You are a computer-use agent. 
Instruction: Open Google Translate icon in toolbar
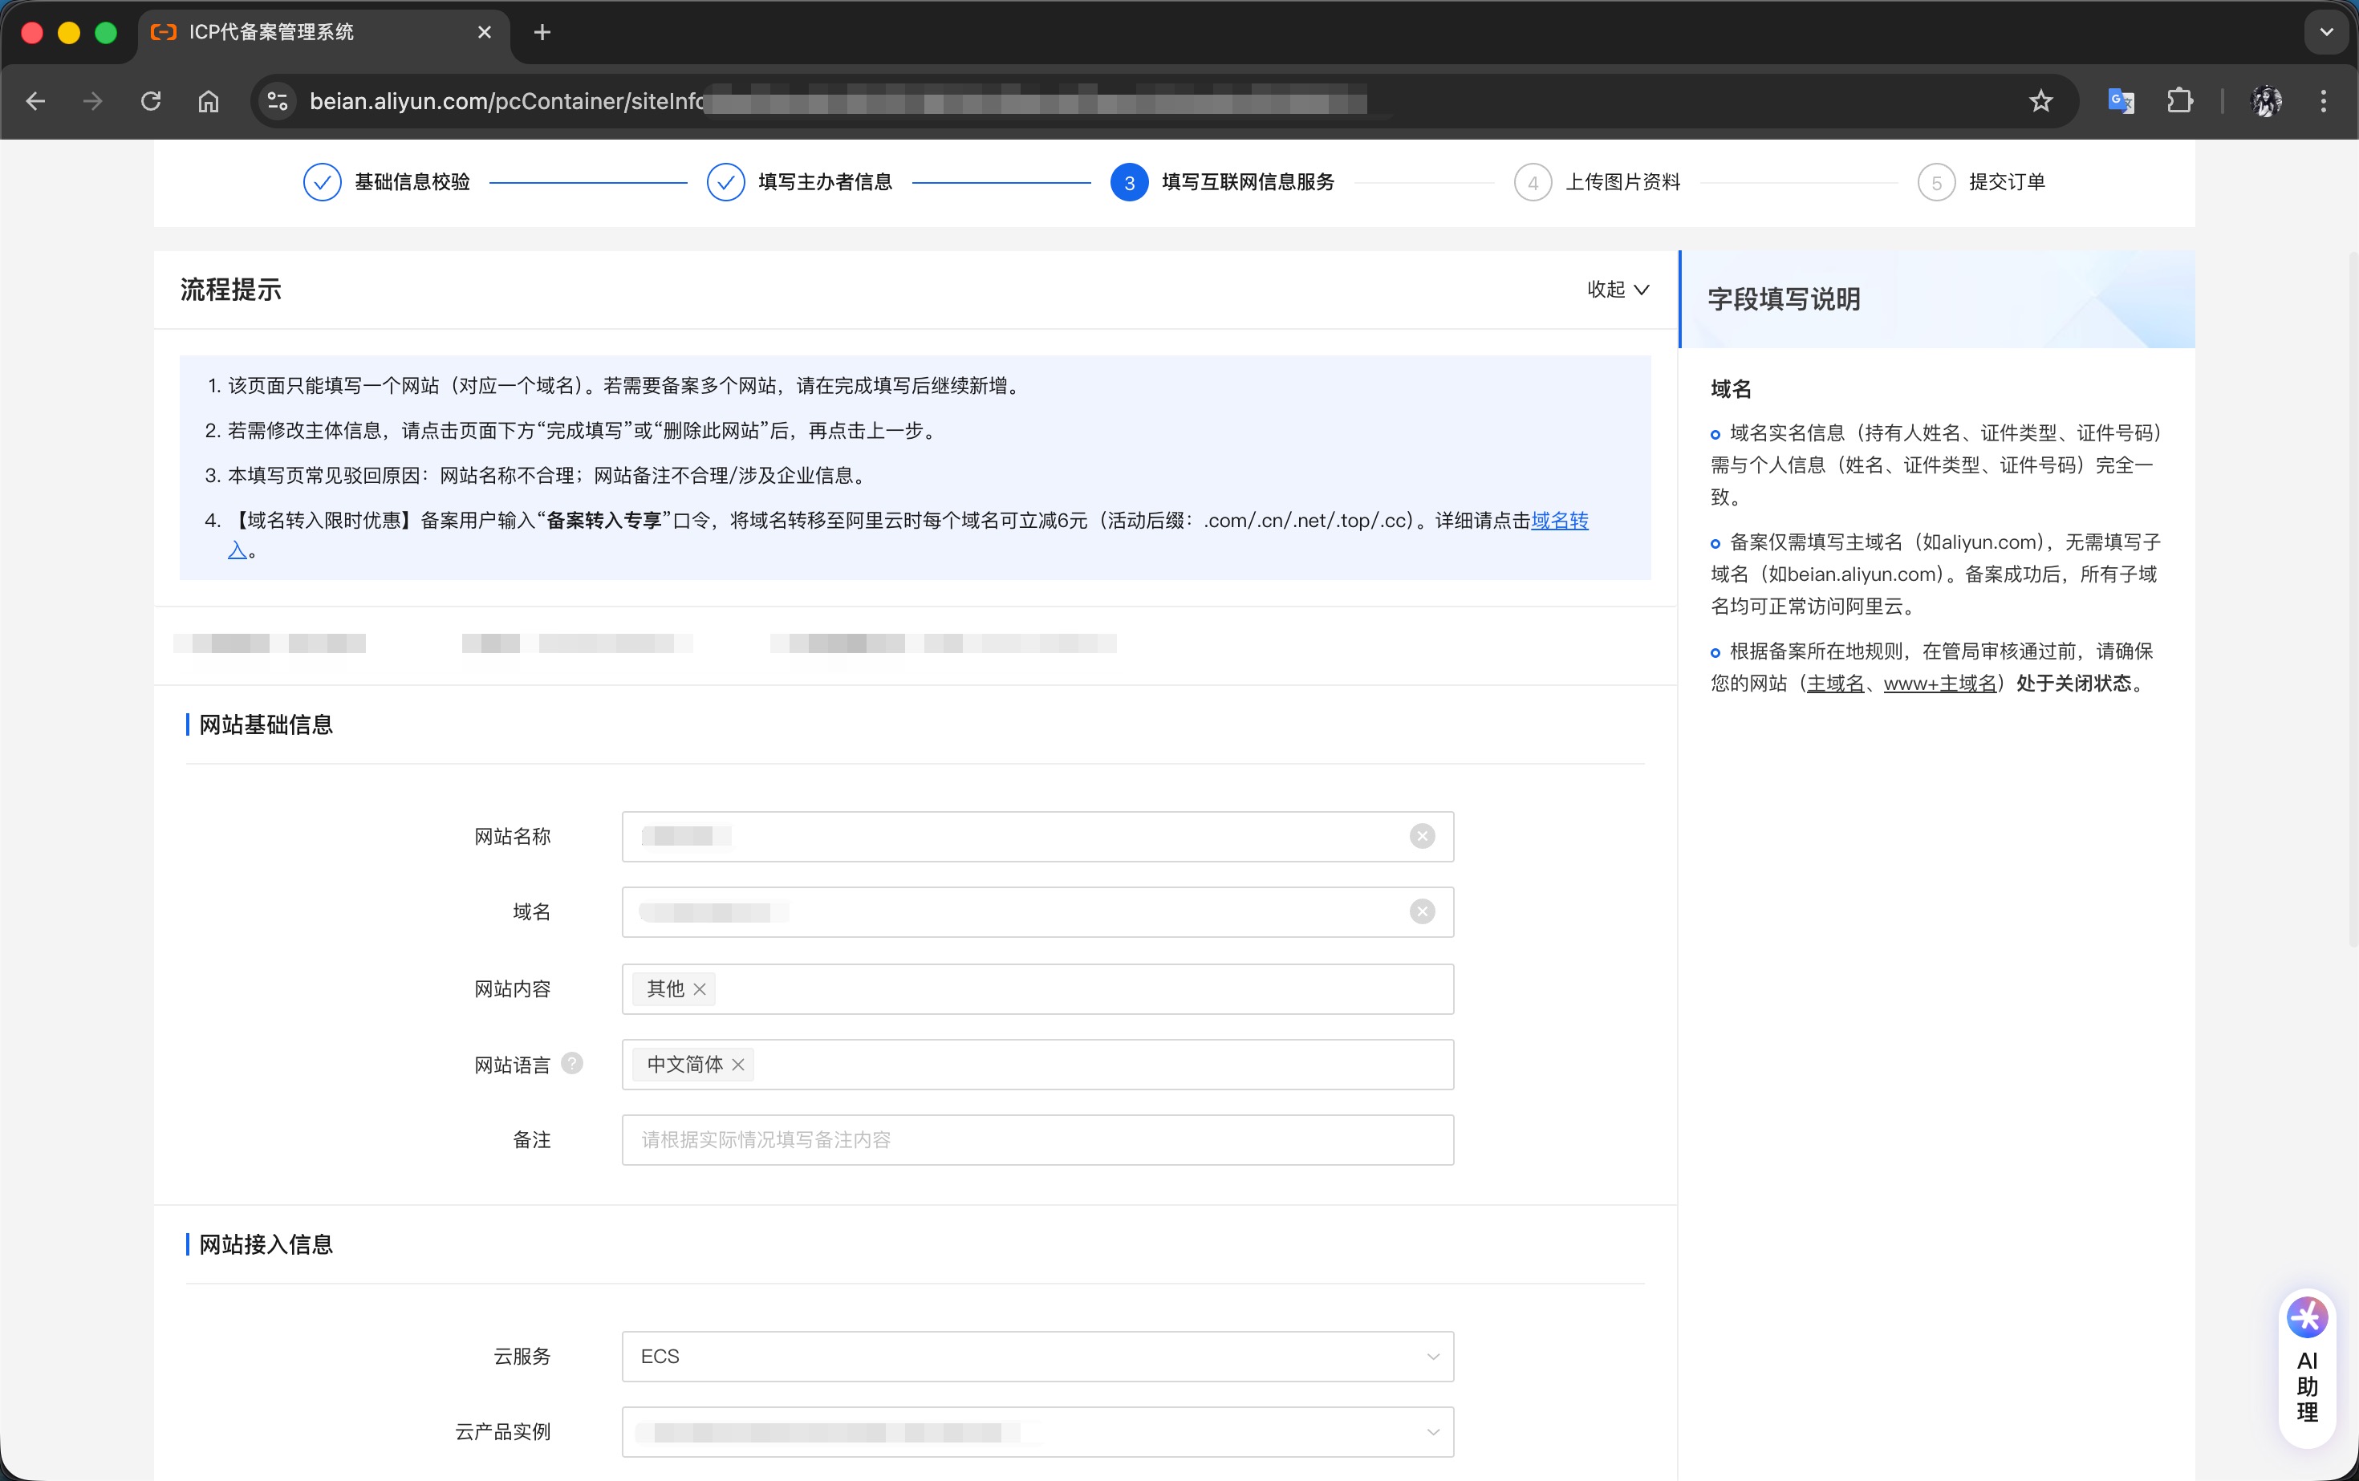click(x=2120, y=101)
